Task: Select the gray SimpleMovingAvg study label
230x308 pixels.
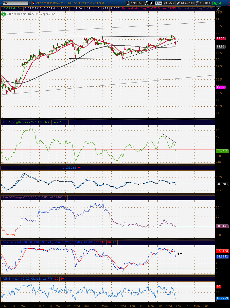Action: (196, 8)
